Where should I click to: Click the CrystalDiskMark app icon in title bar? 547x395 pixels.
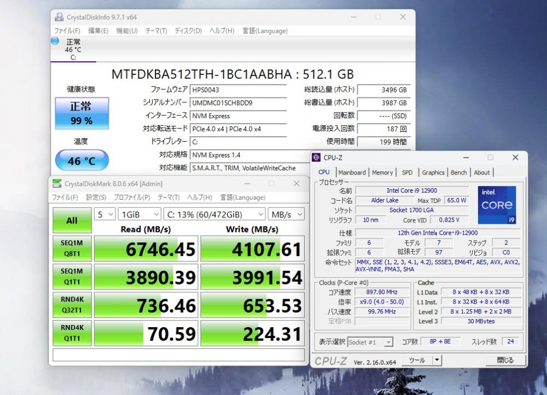(x=57, y=183)
